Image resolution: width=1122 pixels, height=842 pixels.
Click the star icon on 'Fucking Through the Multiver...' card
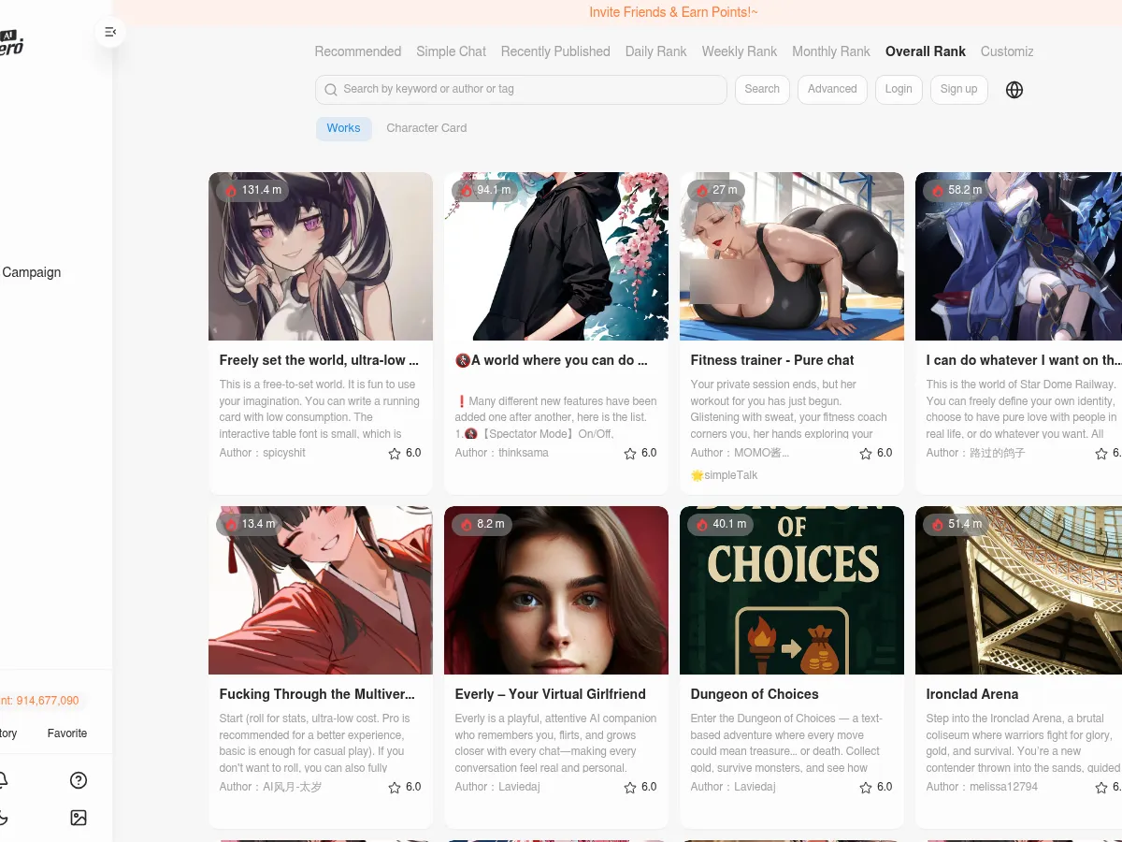point(395,787)
